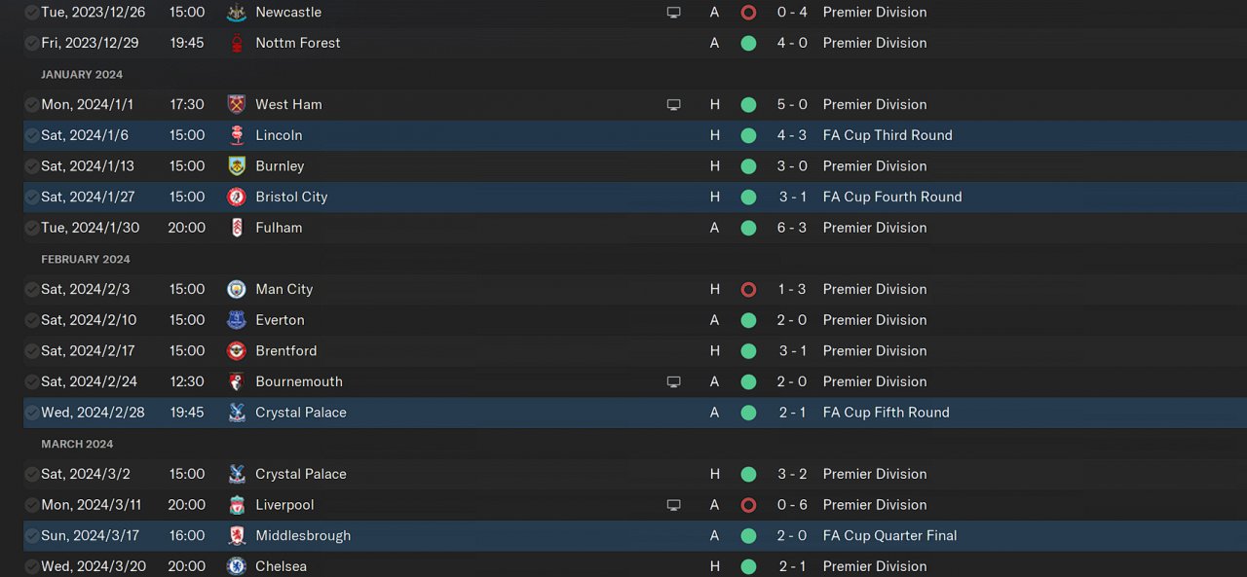Click green win indicator on Fulham row
This screenshot has width=1247, height=577.
748,228
